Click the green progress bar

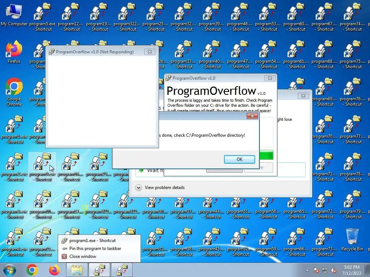click(x=266, y=155)
